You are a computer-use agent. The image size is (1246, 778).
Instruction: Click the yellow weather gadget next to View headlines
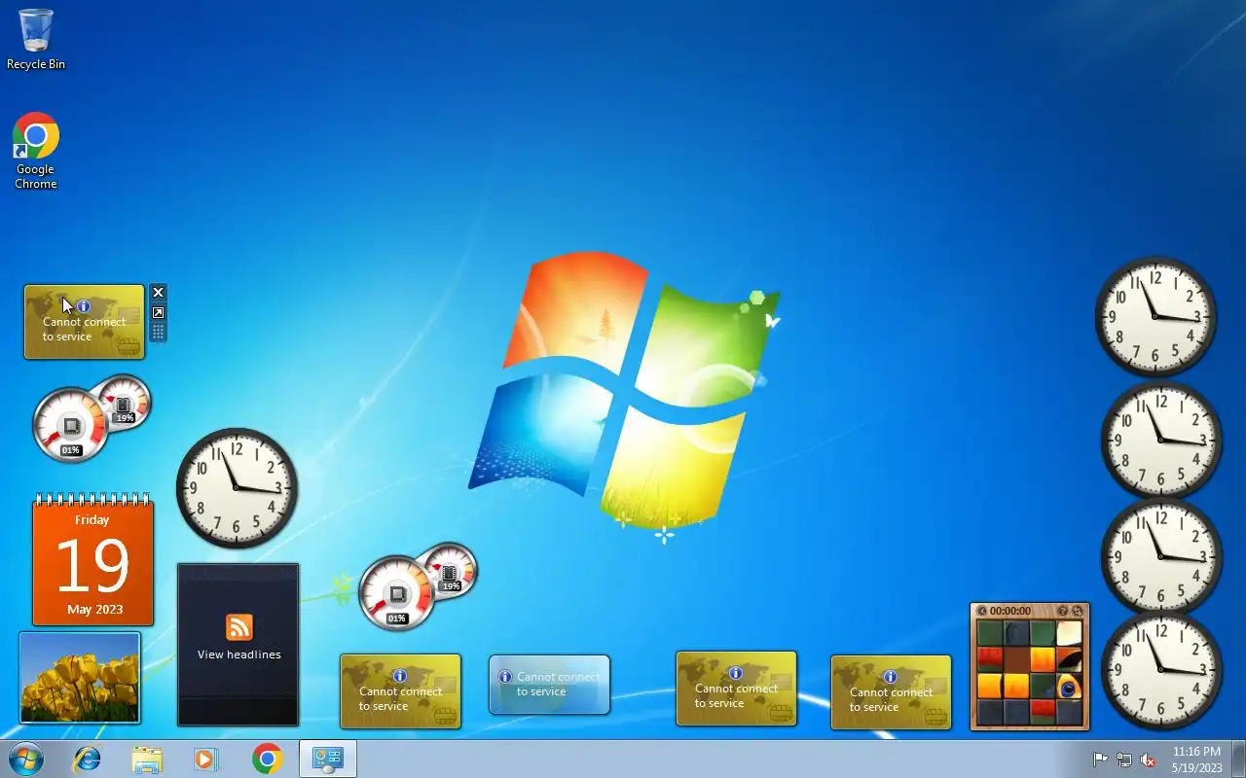point(400,691)
